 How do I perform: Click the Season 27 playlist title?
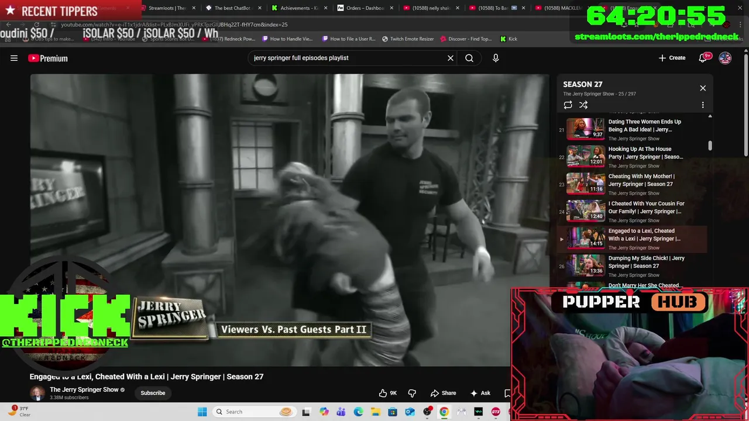582,84
